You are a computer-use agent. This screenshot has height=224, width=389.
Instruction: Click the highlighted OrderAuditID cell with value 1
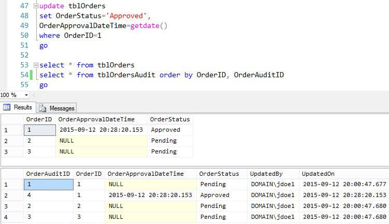(48, 184)
